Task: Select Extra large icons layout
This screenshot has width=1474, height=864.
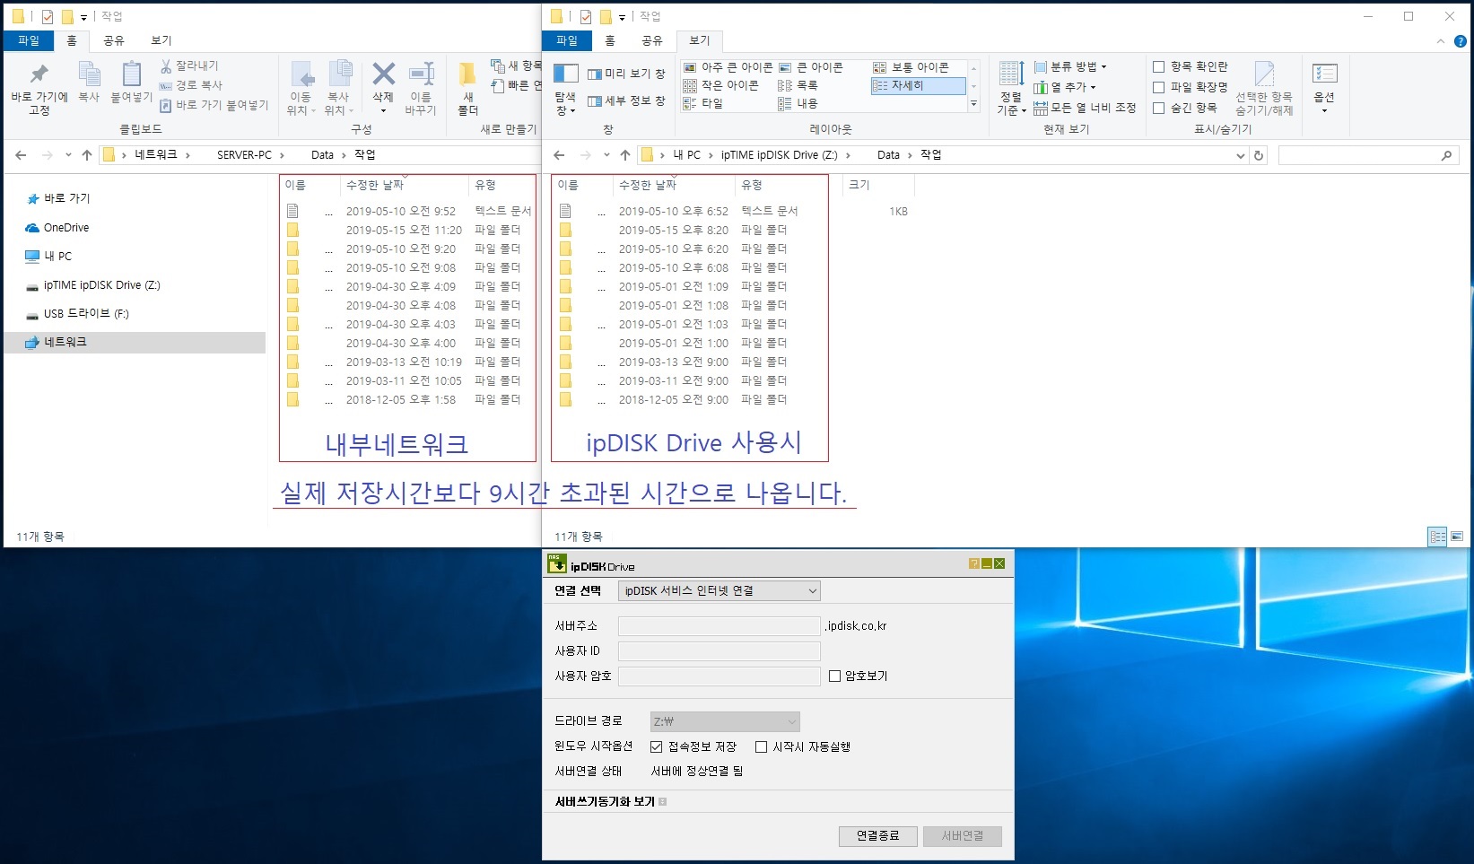Action: [x=728, y=67]
